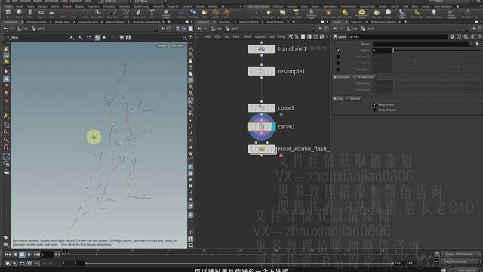The width and height of the screenshot is (483, 272).
Task: Click the First U slider track
Action: coord(438,51)
